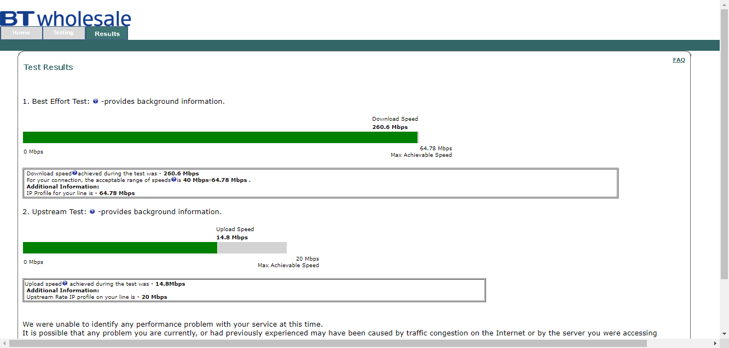
Task: Open help icon beside Upstream Test
Action: pos(92,212)
